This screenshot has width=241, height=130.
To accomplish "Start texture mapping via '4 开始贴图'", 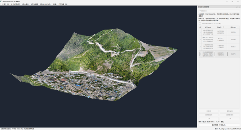I will 34,4.
